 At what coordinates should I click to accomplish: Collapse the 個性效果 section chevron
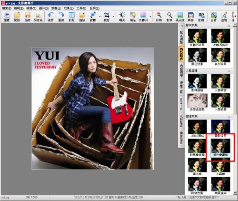coord(229,117)
